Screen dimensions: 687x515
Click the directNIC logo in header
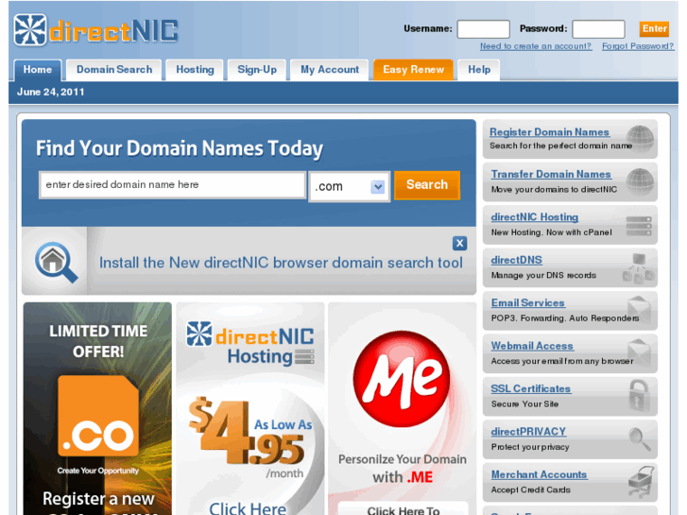click(x=96, y=30)
